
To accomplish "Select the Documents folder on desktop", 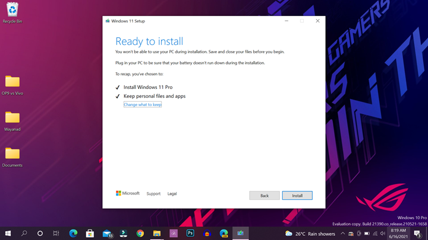I will coord(12,157).
